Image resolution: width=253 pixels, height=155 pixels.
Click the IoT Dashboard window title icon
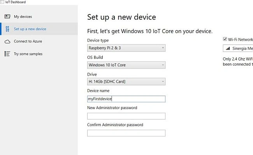click(2, 2)
